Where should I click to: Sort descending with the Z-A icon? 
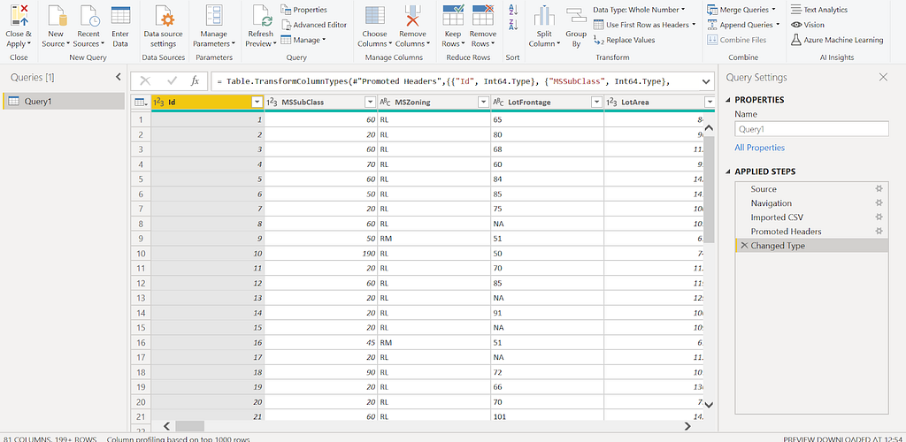(512, 24)
